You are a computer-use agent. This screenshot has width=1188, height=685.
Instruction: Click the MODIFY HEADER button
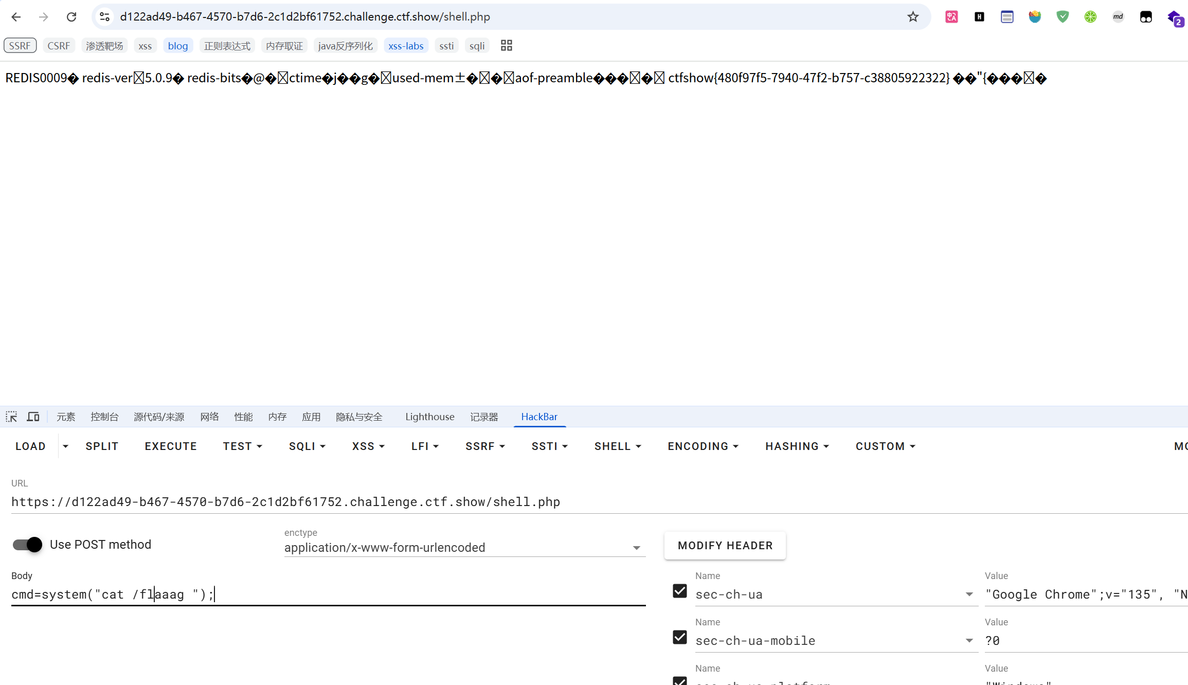pyautogui.click(x=725, y=546)
